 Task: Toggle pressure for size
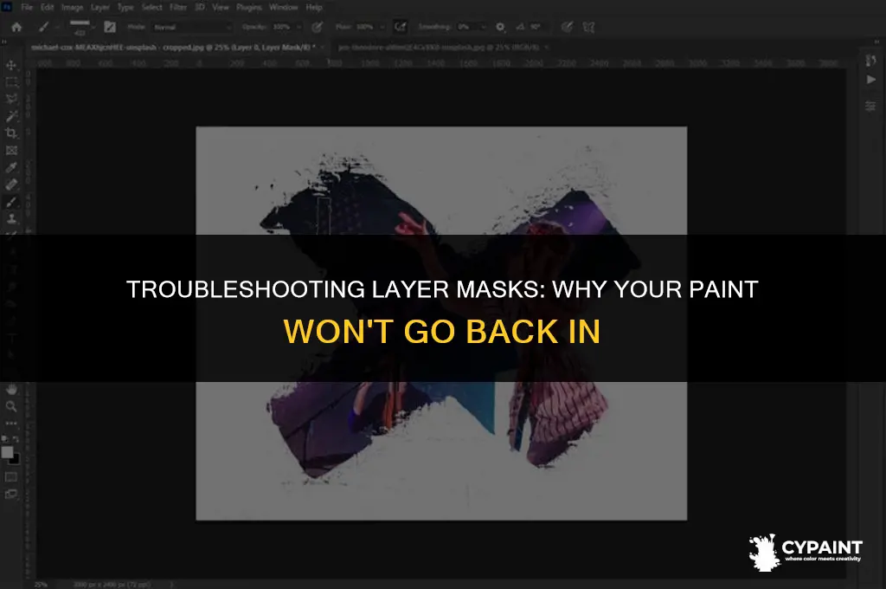click(x=567, y=27)
